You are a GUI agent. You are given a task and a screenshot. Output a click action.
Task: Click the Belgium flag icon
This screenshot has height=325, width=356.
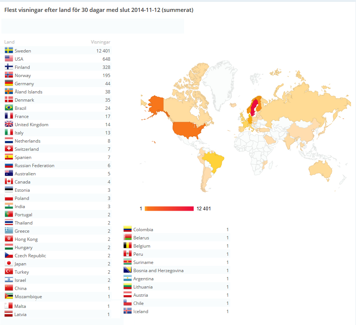pos(128,245)
